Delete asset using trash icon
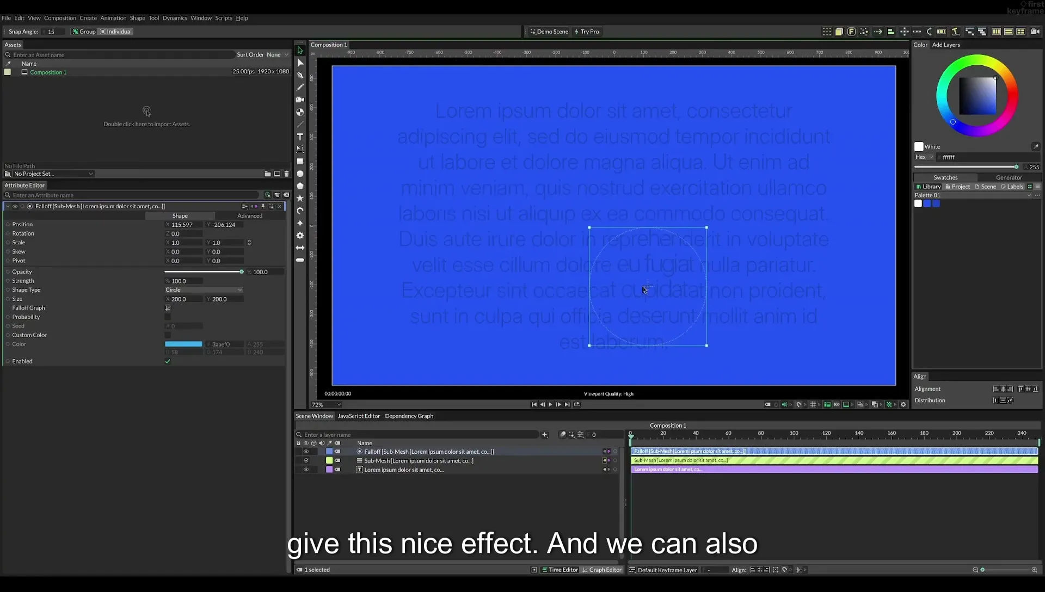This screenshot has width=1045, height=592. [x=287, y=174]
